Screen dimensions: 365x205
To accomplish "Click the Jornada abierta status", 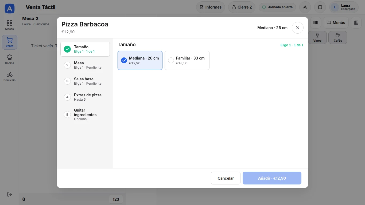I will 277,7.
